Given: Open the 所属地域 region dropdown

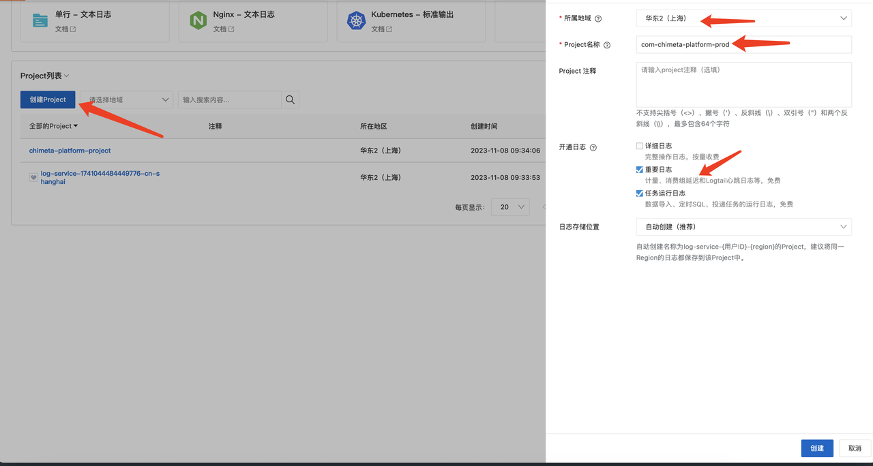Looking at the screenshot, I should click(x=743, y=18).
